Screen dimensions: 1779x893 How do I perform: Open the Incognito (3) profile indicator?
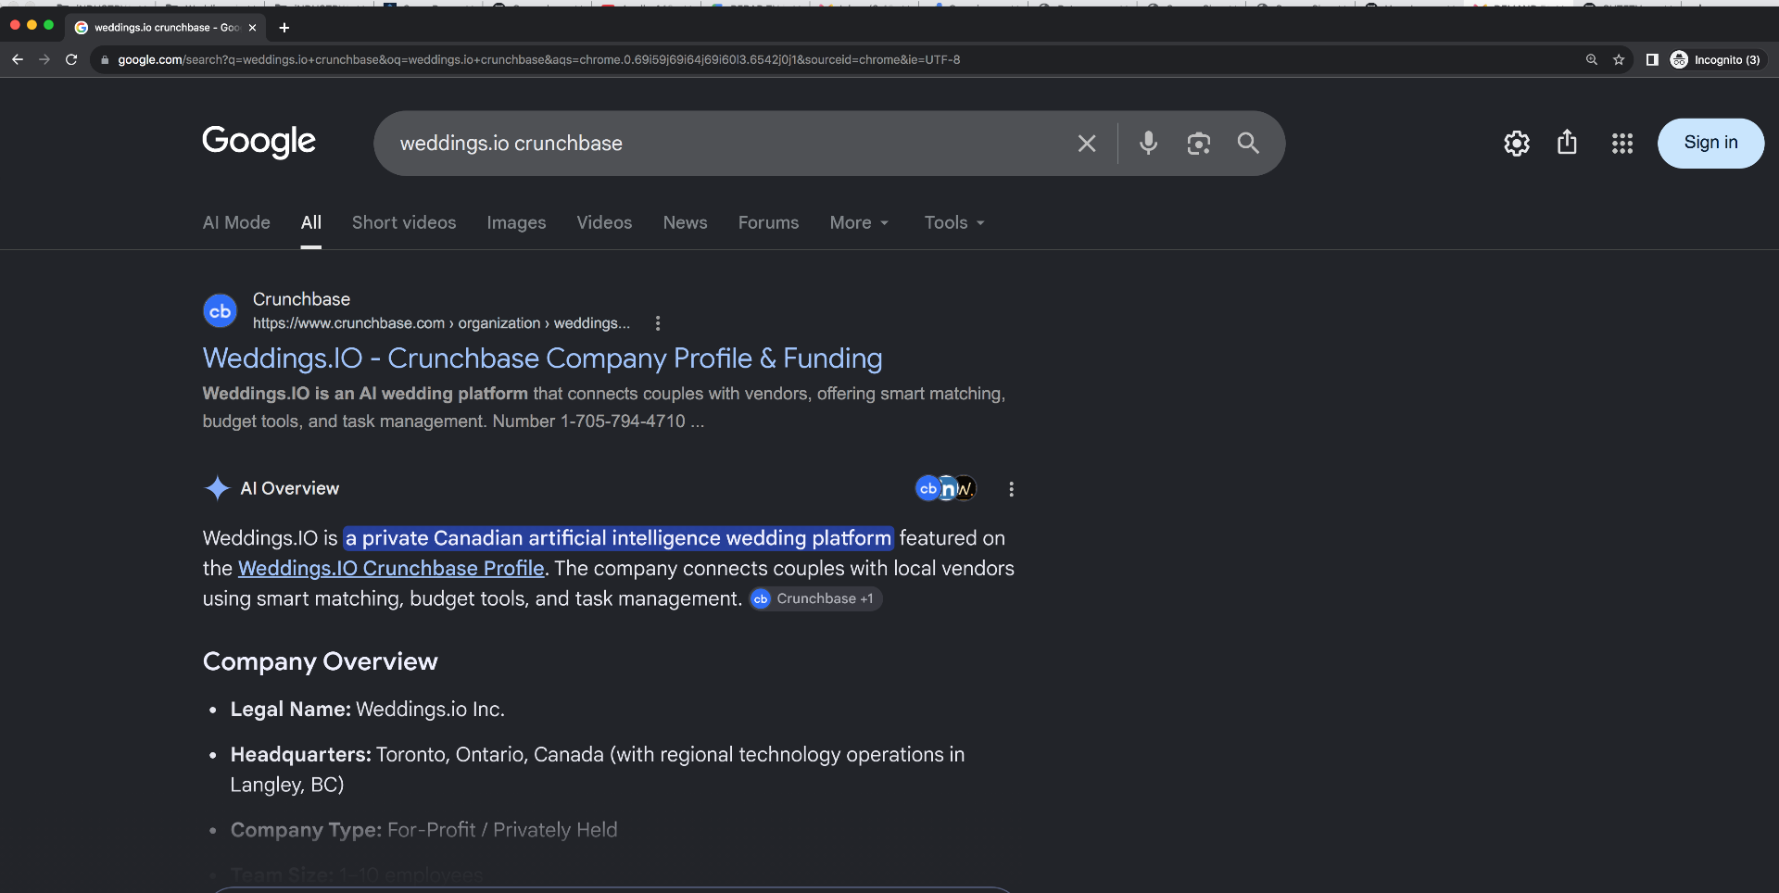(1716, 59)
